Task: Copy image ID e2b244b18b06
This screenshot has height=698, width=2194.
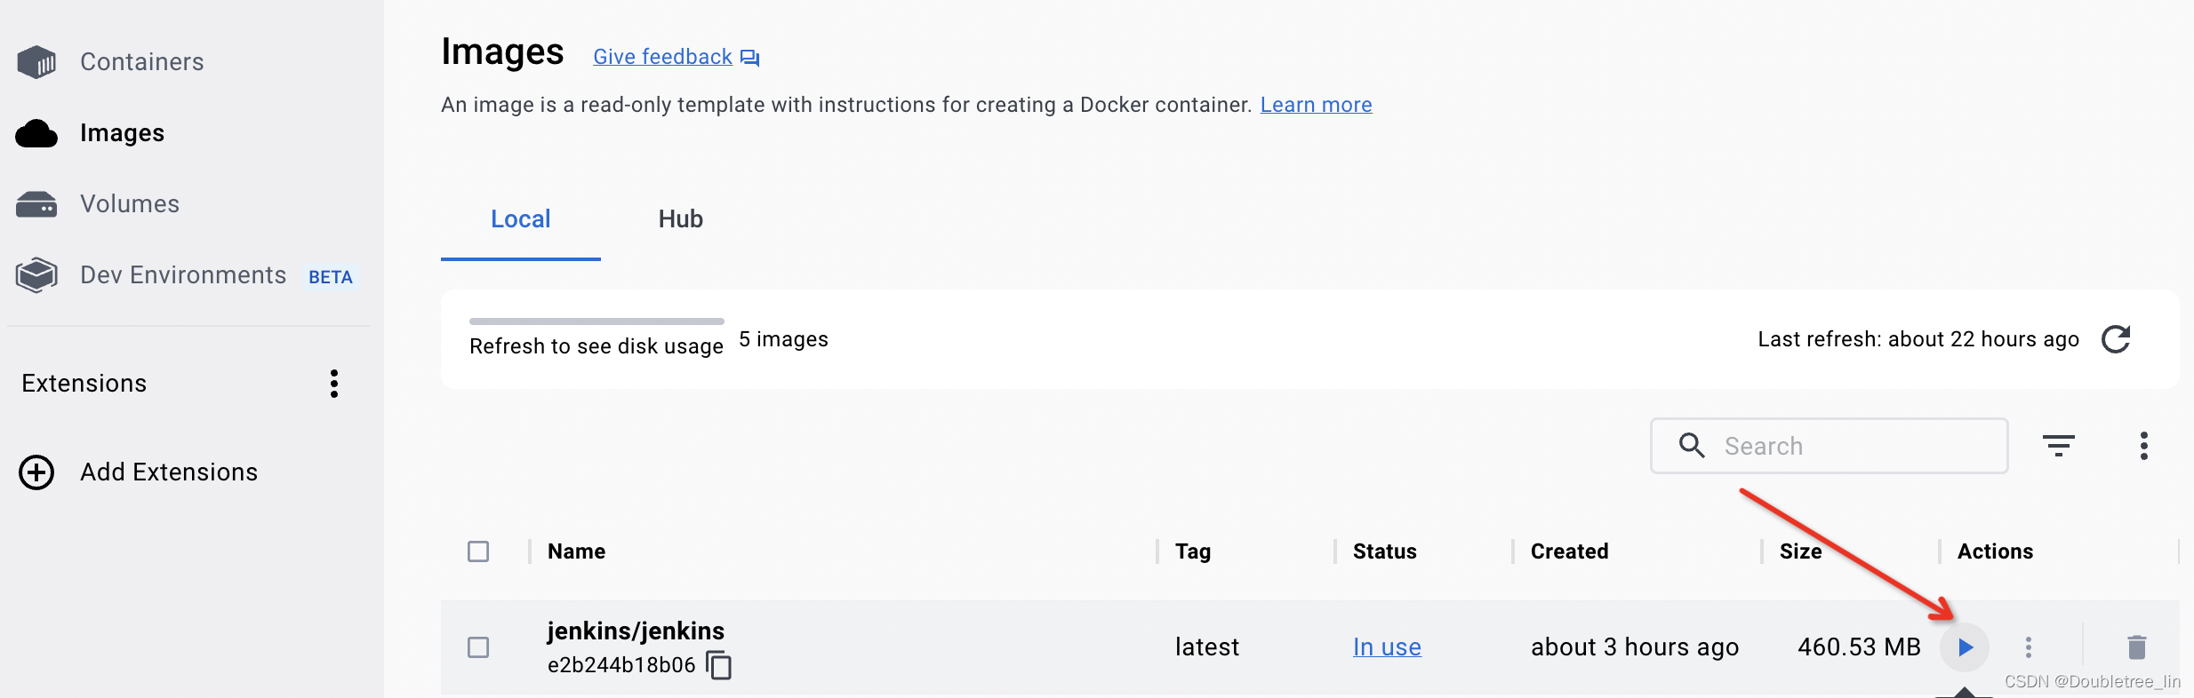Action: pos(718,664)
